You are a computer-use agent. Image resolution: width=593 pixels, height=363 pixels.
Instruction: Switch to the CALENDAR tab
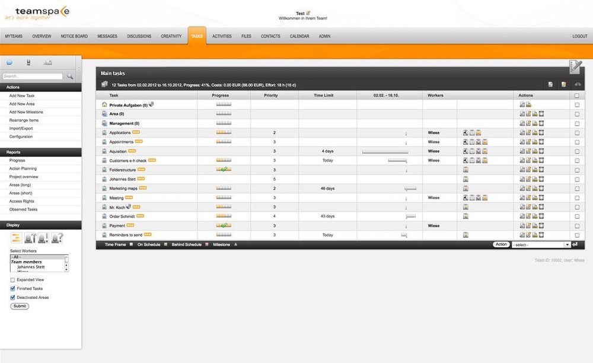pyautogui.click(x=299, y=36)
